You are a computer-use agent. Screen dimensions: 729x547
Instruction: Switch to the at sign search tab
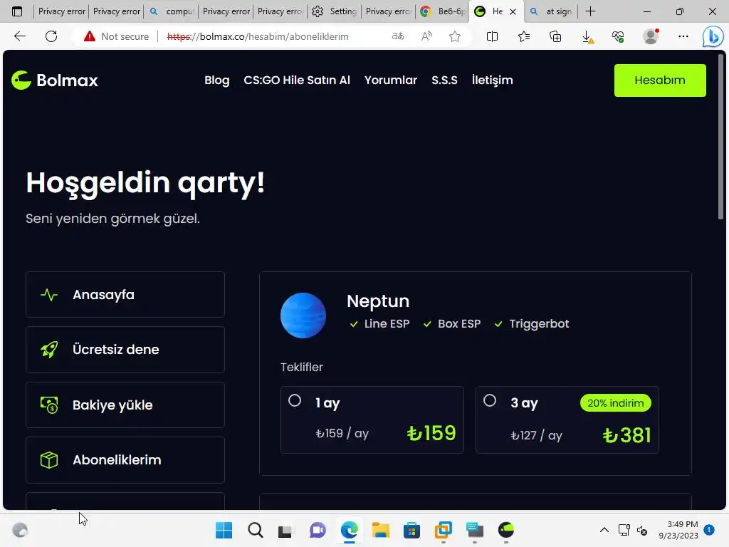click(x=551, y=11)
